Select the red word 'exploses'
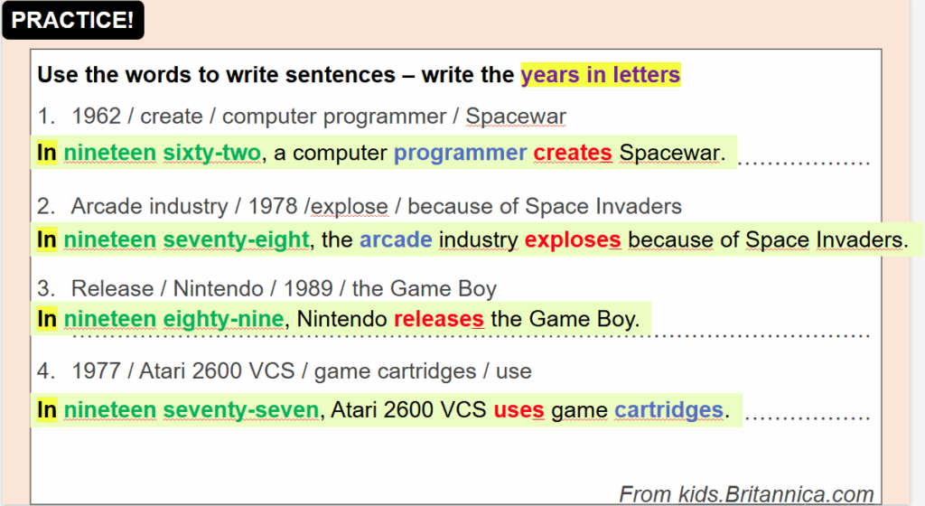 point(573,240)
